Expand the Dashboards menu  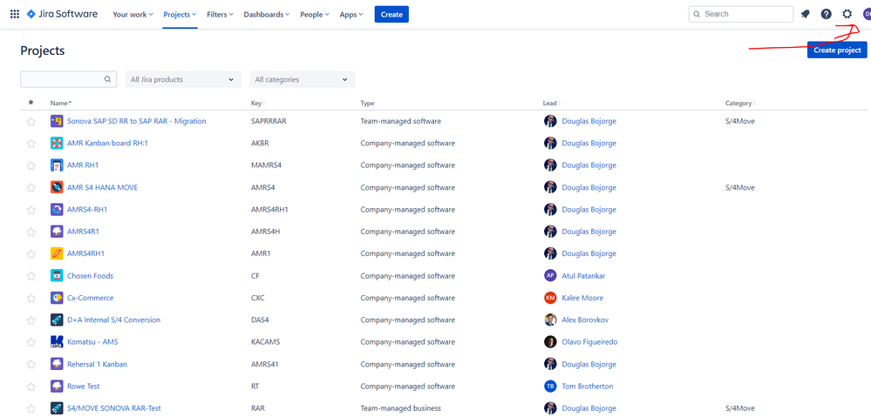pyautogui.click(x=267, y=15)
